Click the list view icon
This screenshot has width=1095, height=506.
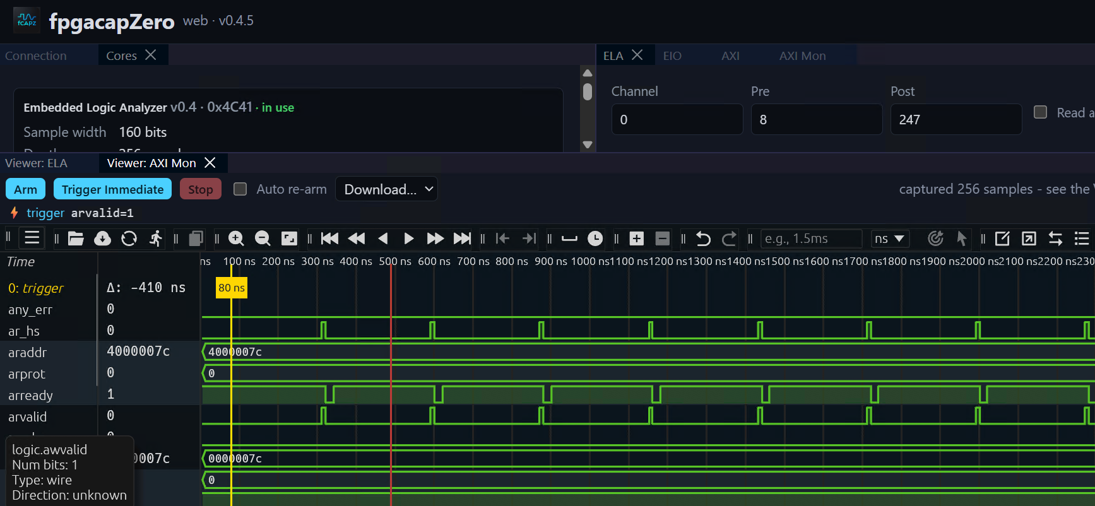[x=1082, y=238]
